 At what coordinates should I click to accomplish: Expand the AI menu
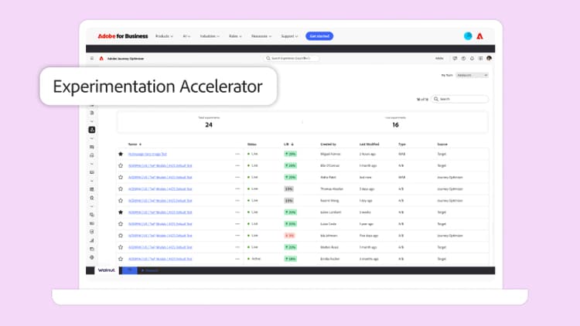pos(186,36)
